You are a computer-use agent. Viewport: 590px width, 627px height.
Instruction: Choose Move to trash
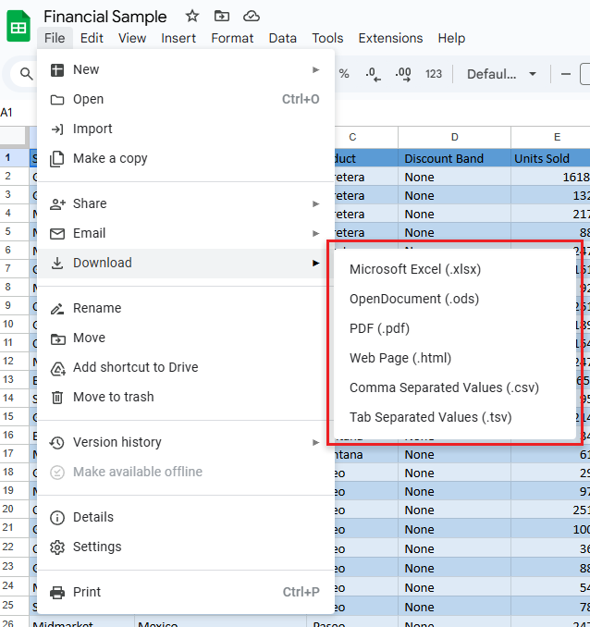[186, 397]
